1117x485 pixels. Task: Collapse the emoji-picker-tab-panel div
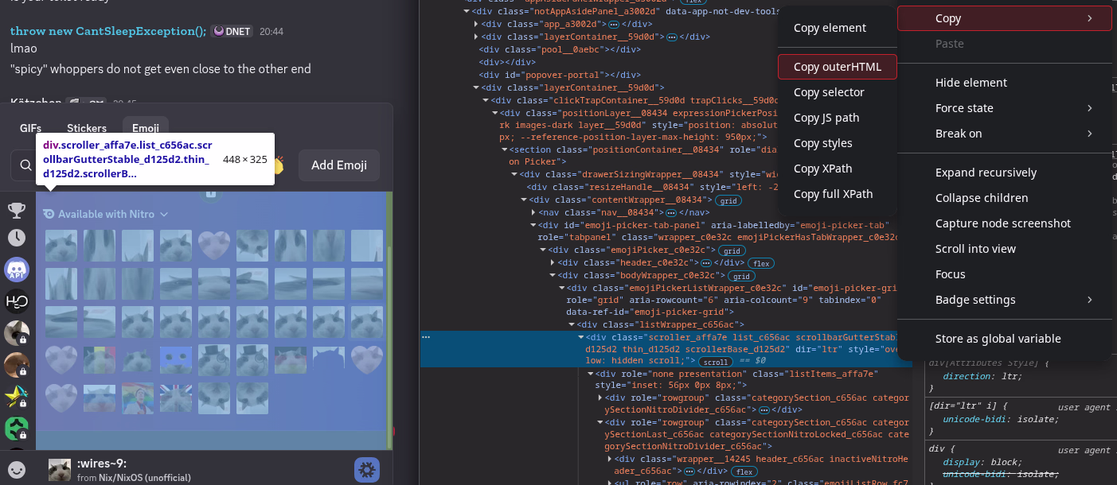pyautogui.click(x=533, y=225)
